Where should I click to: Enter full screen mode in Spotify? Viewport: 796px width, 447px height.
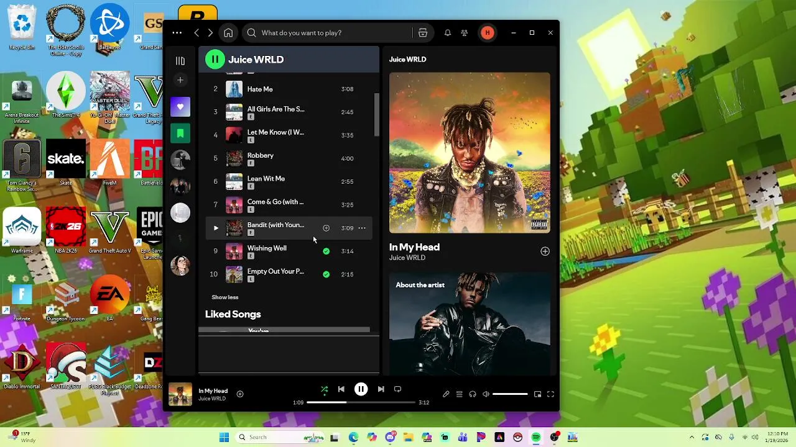pos(550,394)
